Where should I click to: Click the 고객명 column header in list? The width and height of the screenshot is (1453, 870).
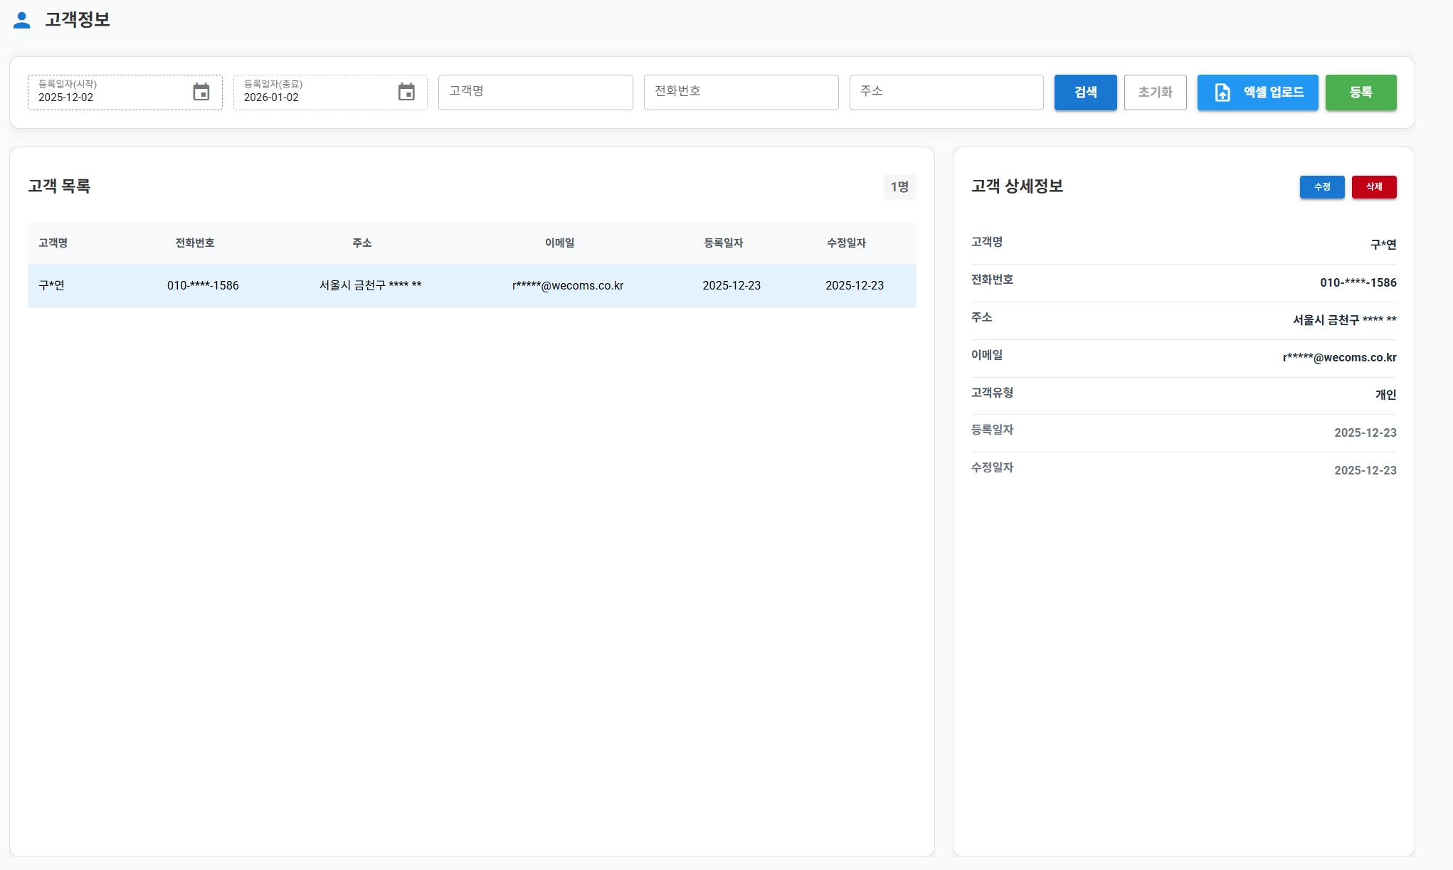[53, 243]
